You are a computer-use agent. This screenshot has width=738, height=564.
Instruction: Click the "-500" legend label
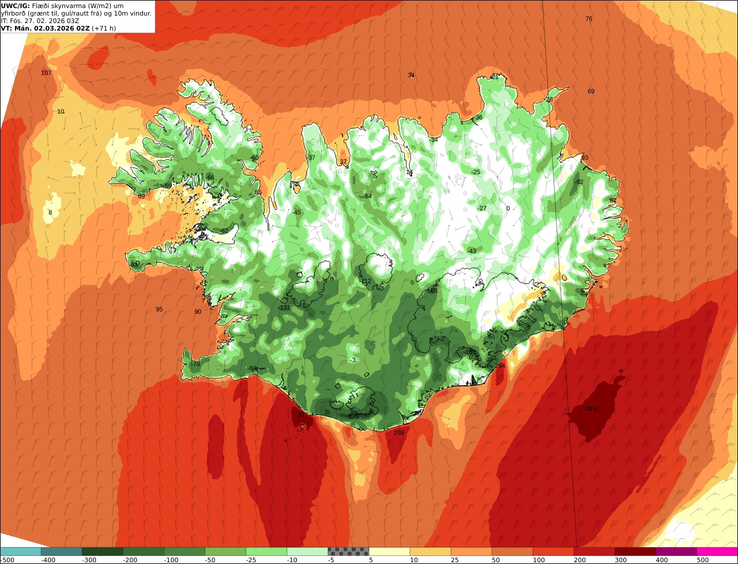click(7, 560)
